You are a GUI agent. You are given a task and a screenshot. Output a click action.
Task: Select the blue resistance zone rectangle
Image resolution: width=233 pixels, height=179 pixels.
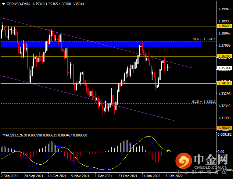click(101, 44)
